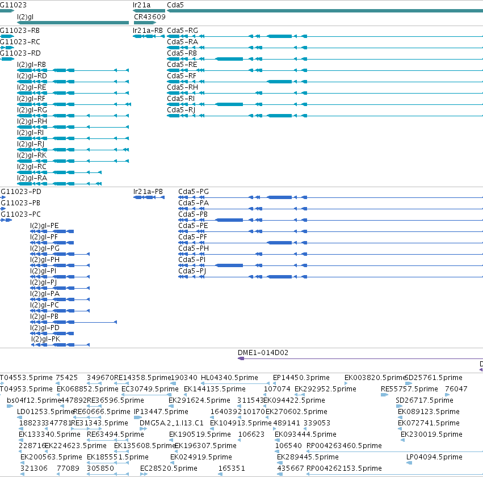Click protein l(2)gl-PF
This screenshot has width=483, height=477.
click(52, 243)
